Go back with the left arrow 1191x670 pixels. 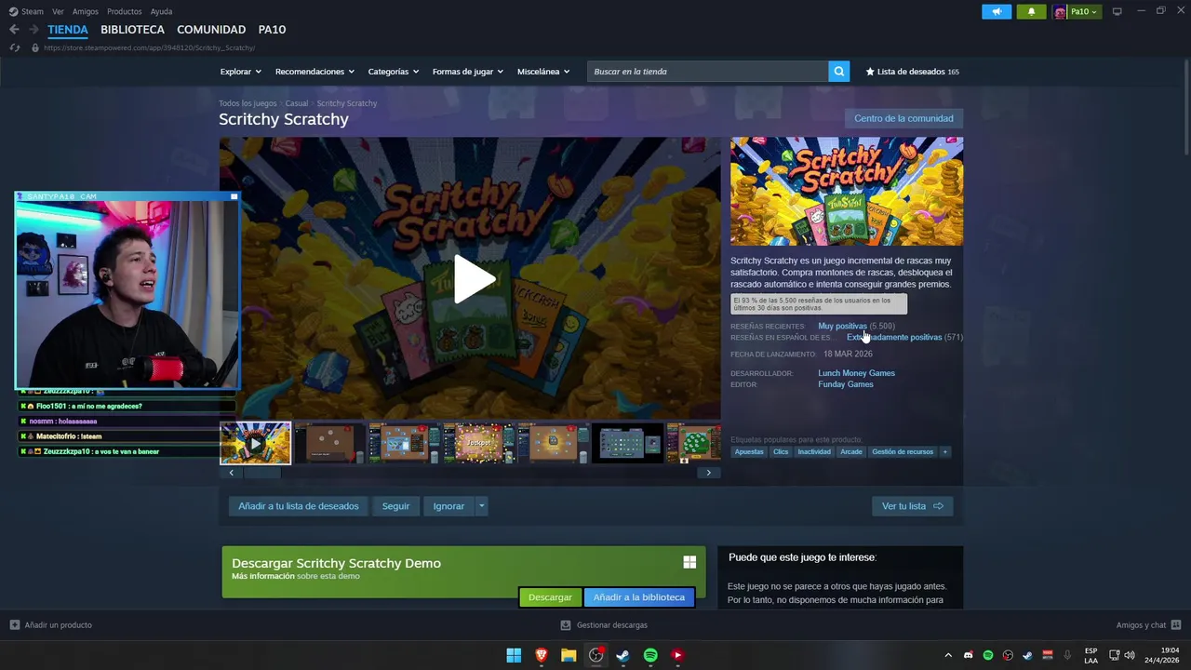coord(14,30)
